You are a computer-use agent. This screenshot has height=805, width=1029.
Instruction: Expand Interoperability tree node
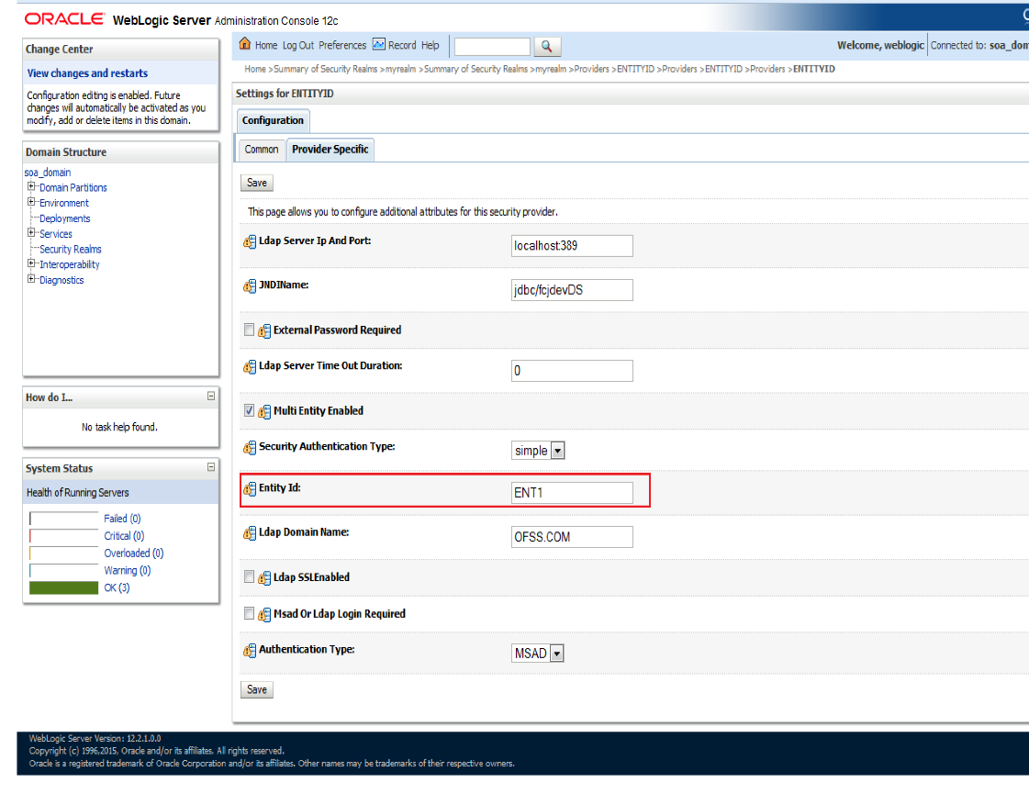pyautogui.click(x=31, y=263)
